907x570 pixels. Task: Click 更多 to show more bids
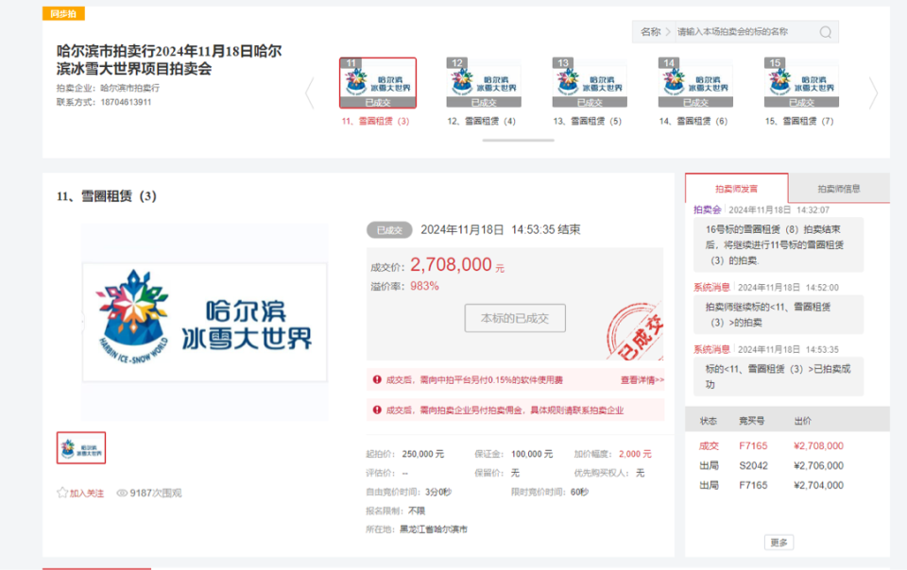pyautogui.click(x=779, y=543)
